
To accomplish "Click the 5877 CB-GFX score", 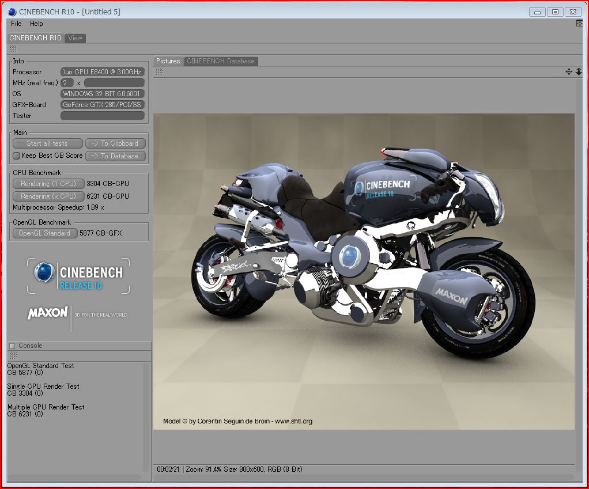I will [x=101, y=233].
